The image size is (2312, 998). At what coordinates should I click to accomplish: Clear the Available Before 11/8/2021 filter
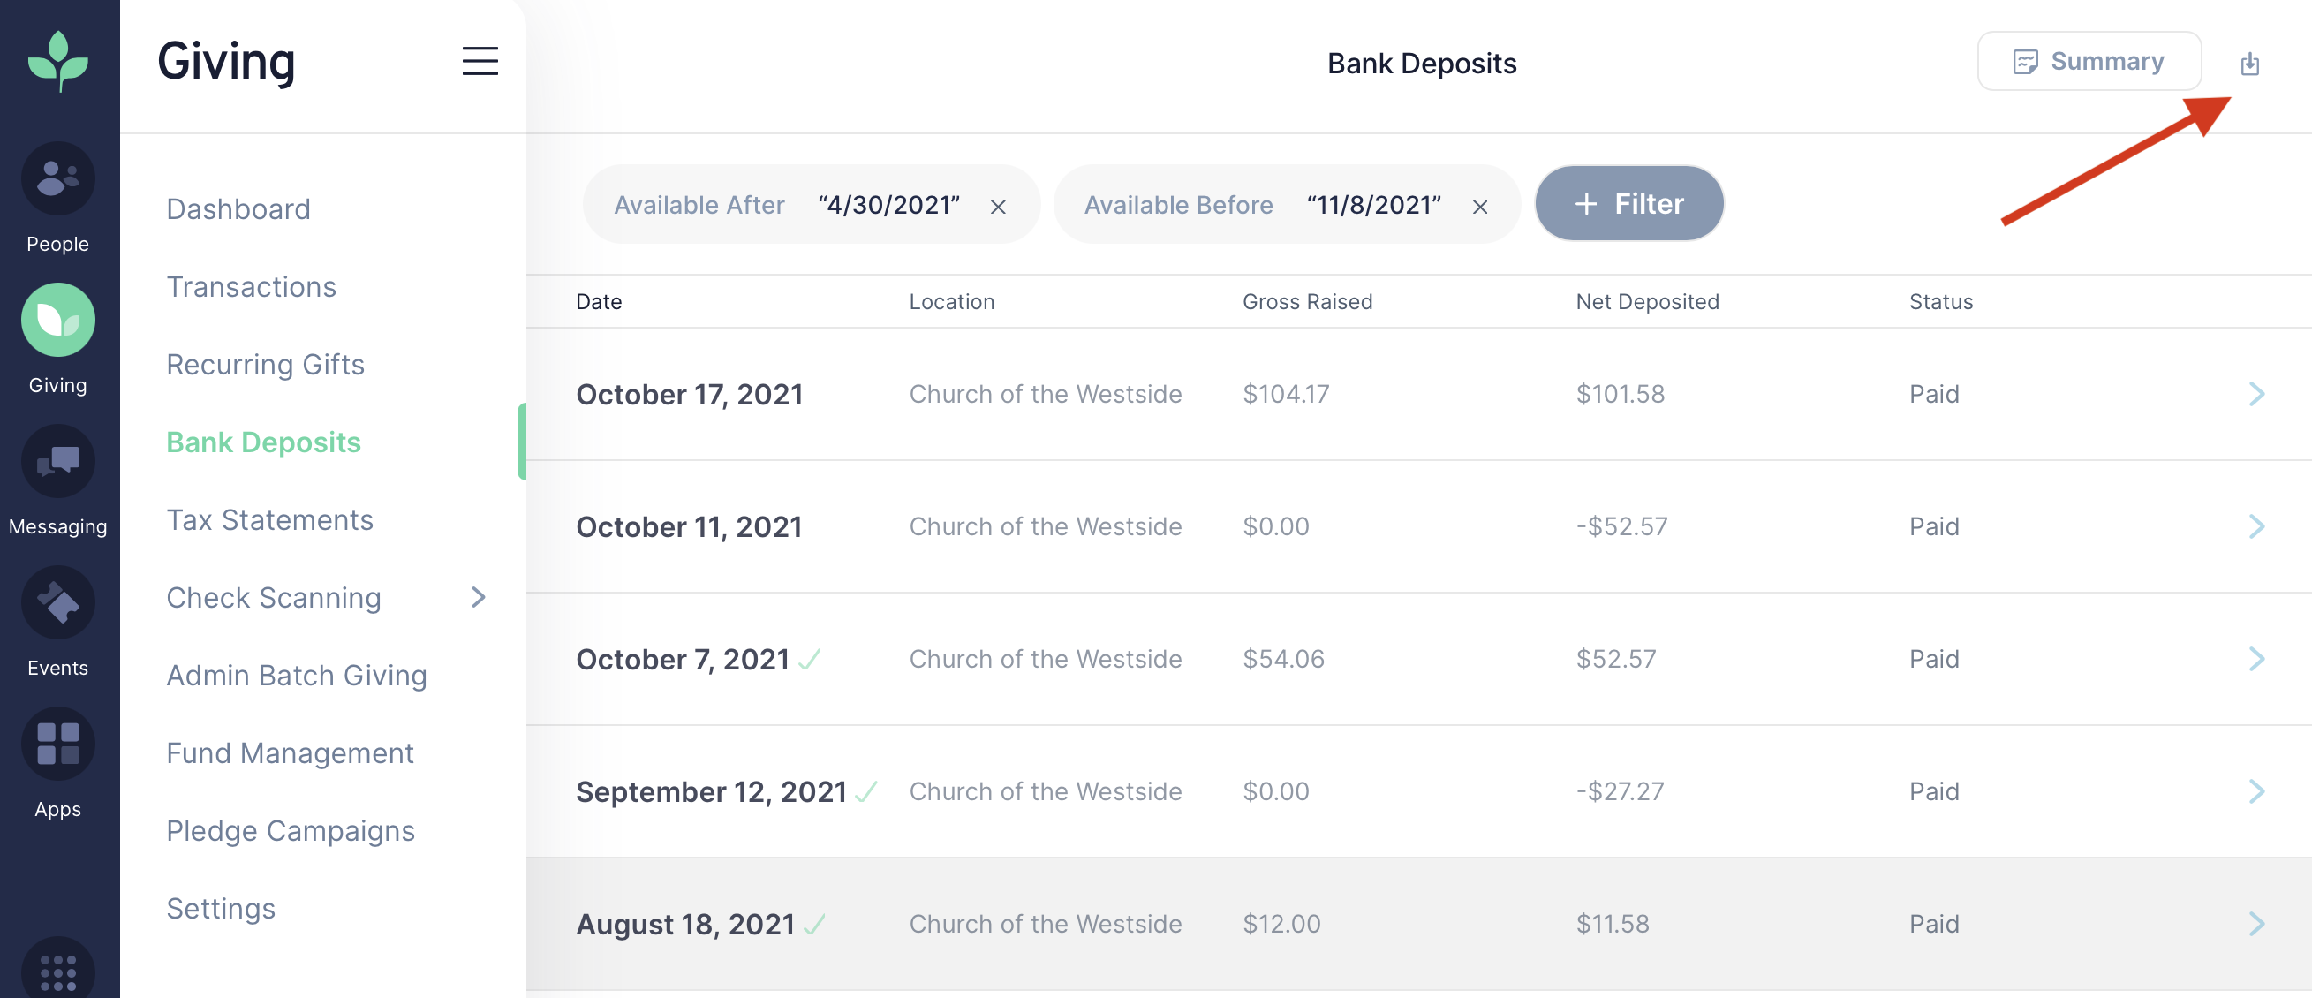(1479, 206)
